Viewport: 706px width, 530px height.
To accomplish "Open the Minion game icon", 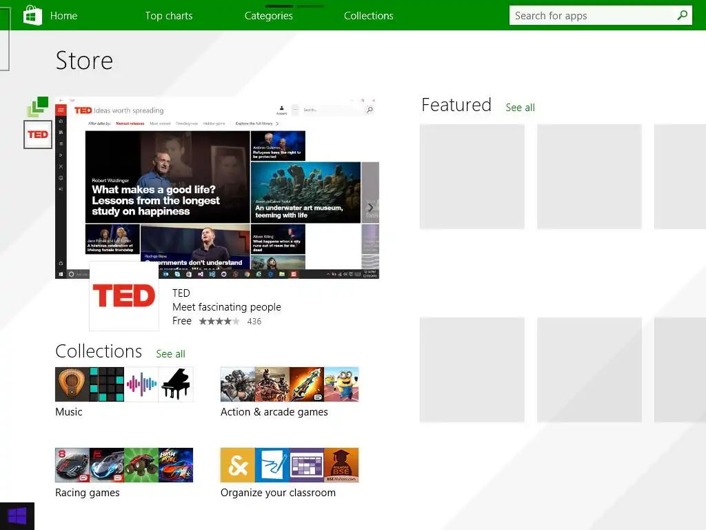I will tap(341, 384).
